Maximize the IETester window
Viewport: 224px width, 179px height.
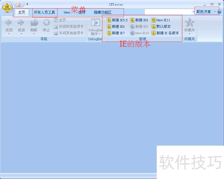point(212,4)
